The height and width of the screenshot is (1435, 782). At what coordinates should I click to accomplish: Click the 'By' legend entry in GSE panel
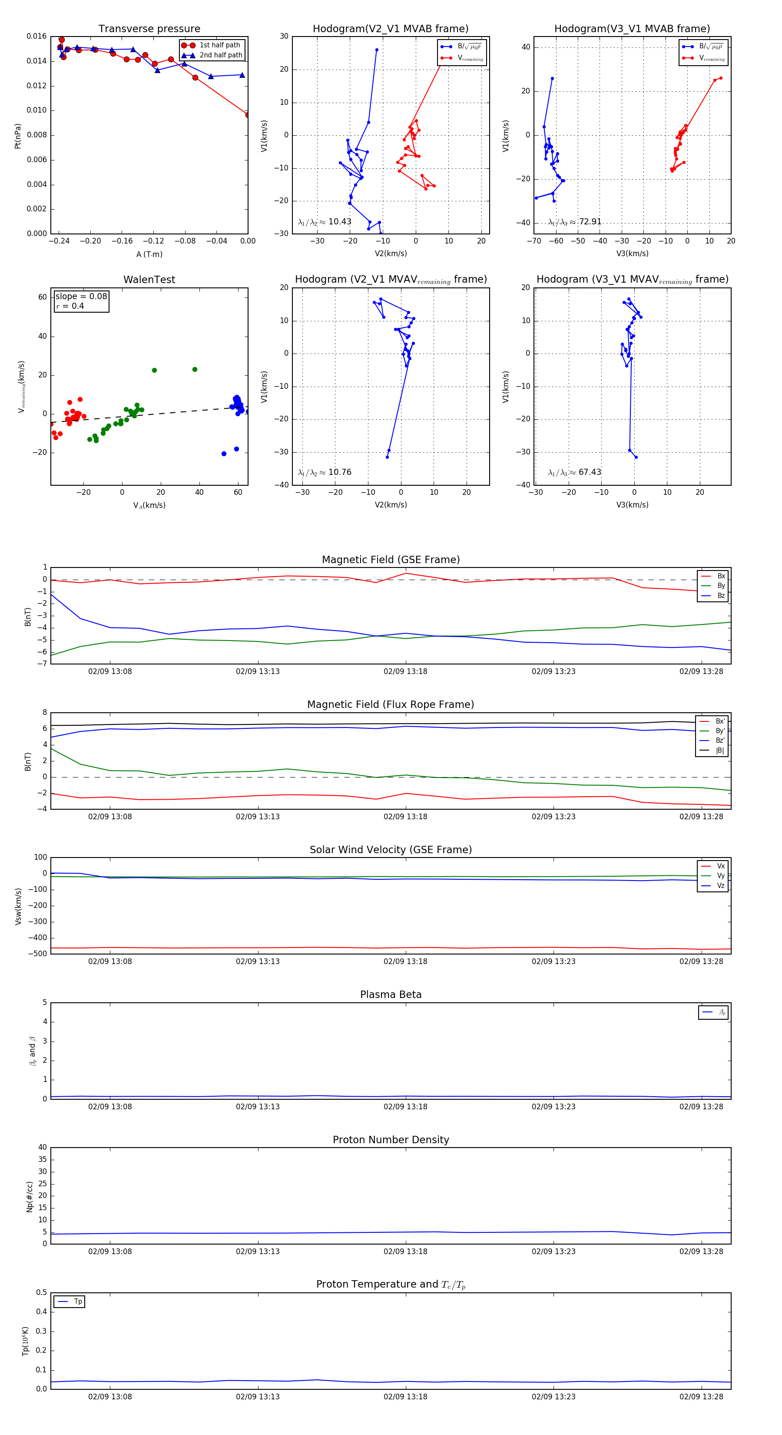coord(713,586)
